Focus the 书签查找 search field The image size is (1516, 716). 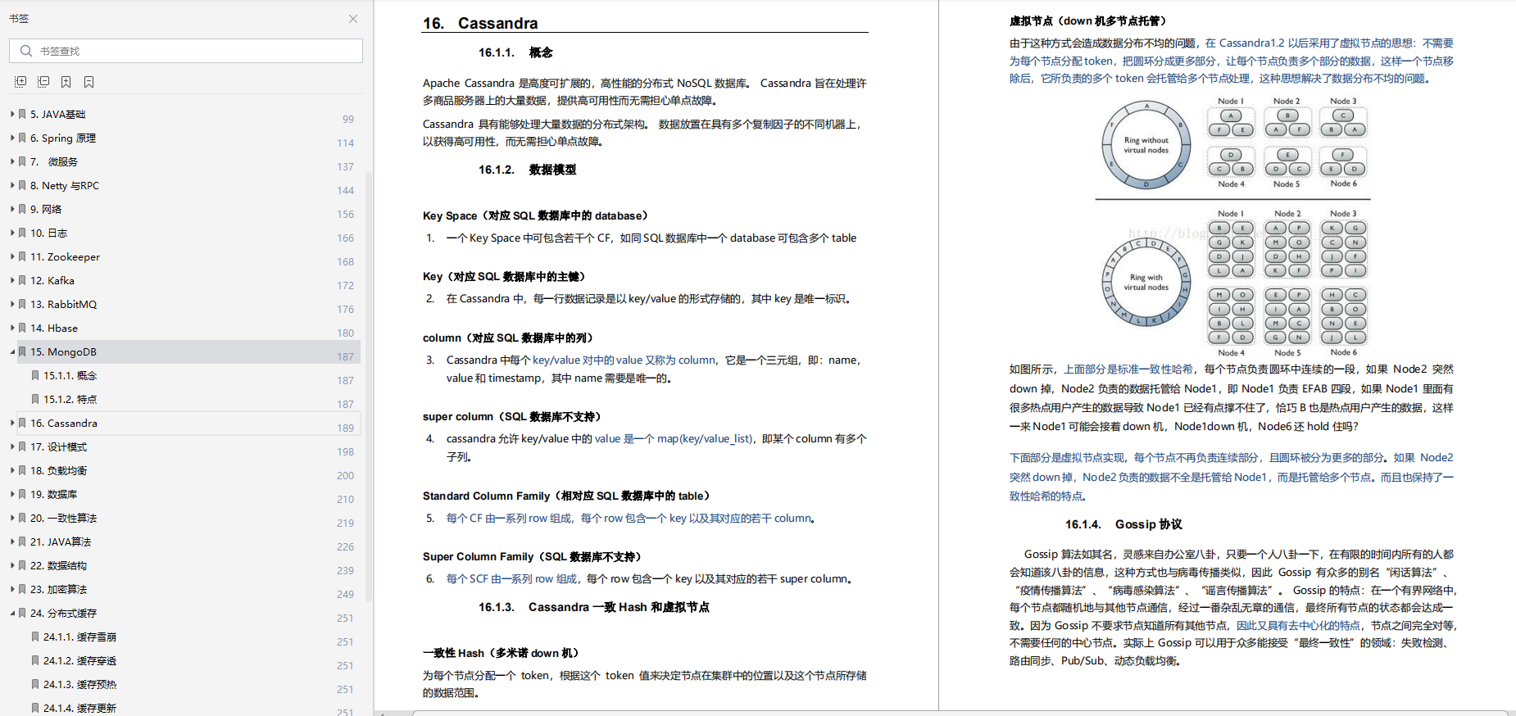186,51
